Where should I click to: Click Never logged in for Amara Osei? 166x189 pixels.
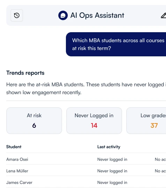pos(112,160)
